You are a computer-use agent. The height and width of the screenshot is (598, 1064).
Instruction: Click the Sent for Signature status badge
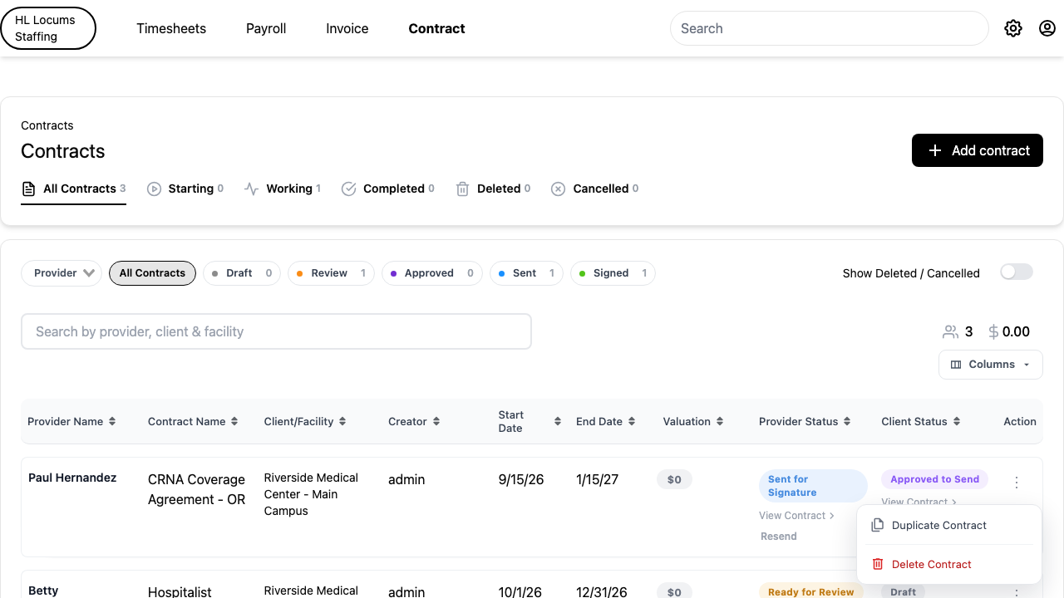[x=813, y=486]
